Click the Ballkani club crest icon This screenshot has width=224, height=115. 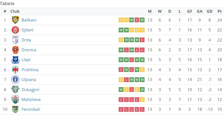pos(15,20)
